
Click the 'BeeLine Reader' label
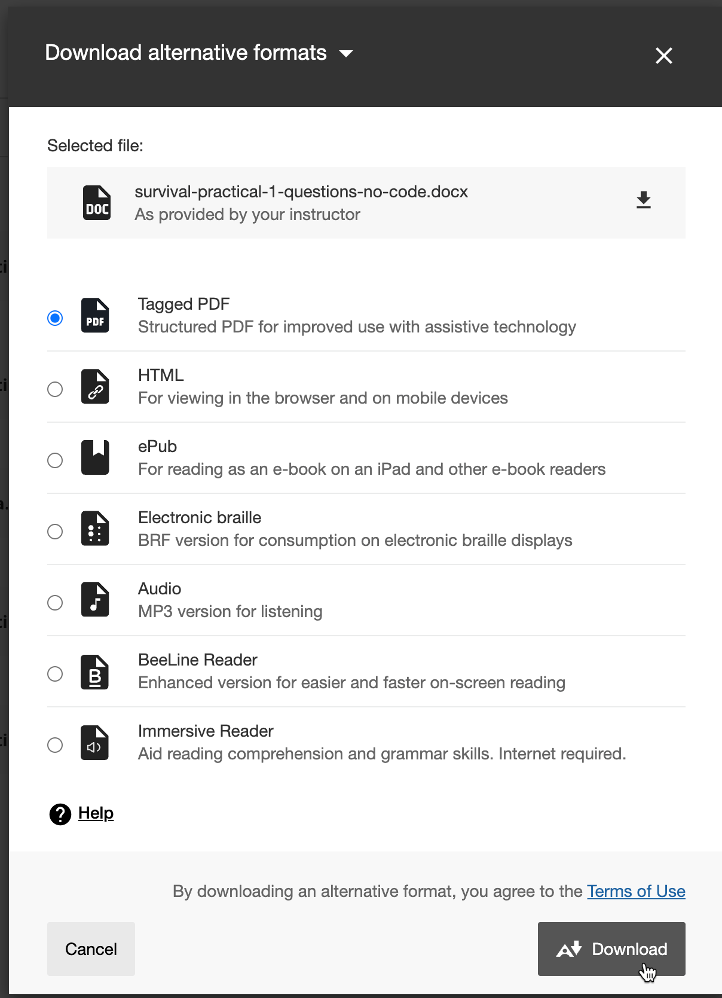pos(198,660)
